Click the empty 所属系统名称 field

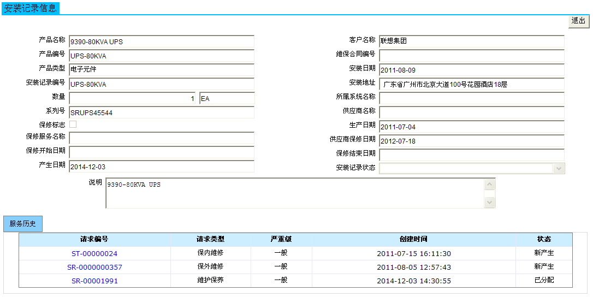(472, 98)
